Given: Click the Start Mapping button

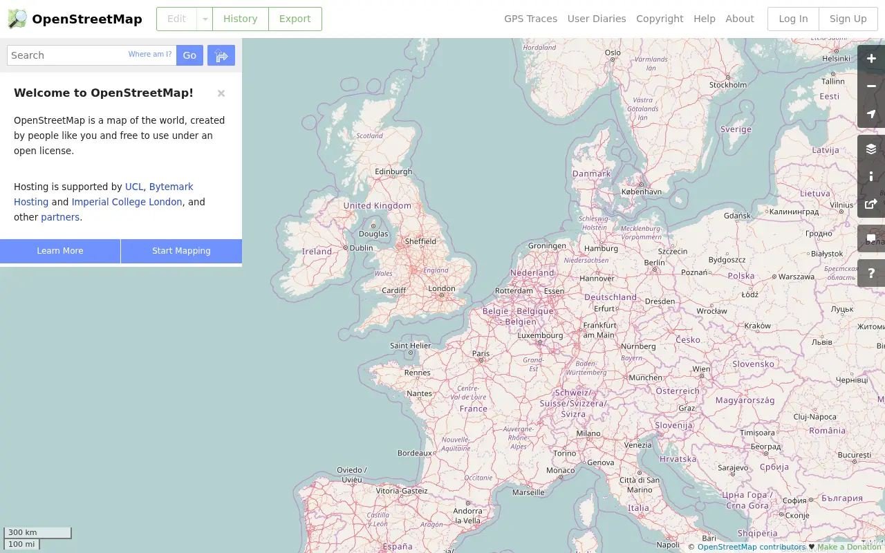Looking at the screenshot, I should pyautogui.click(x=181, y=251).
